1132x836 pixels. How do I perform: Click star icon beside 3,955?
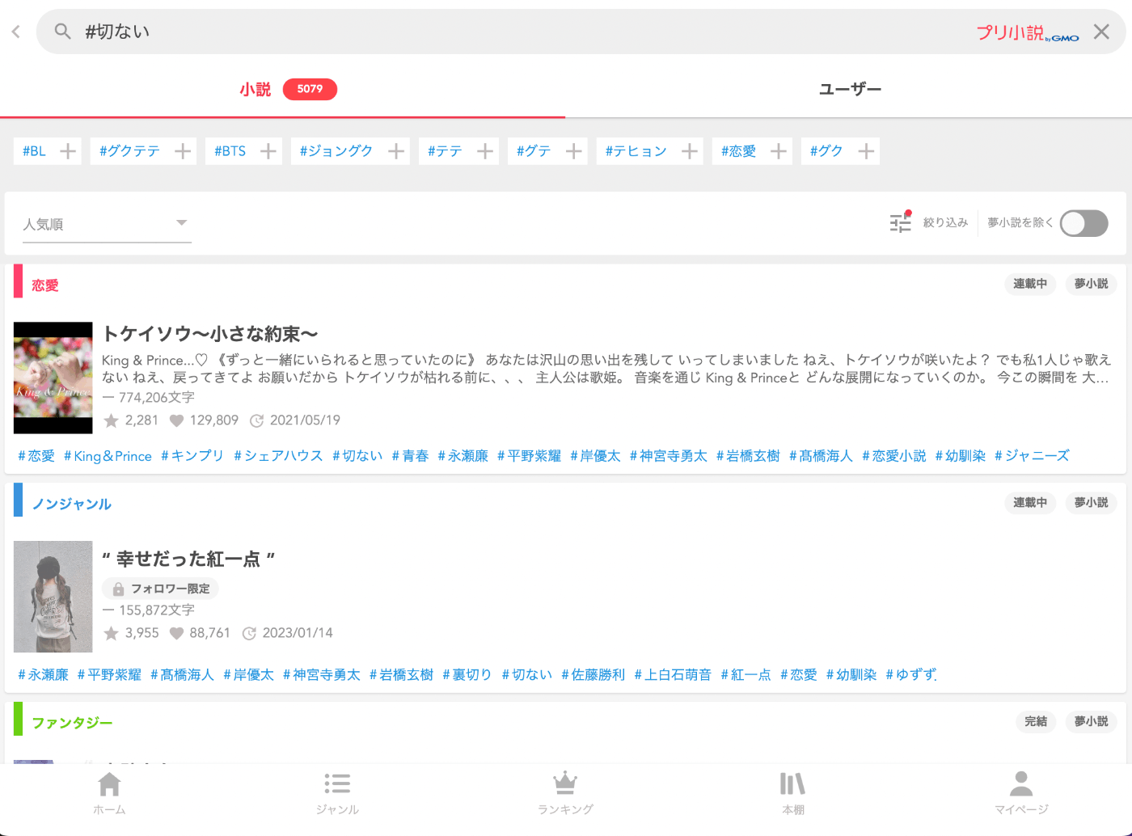coord(112,633)
